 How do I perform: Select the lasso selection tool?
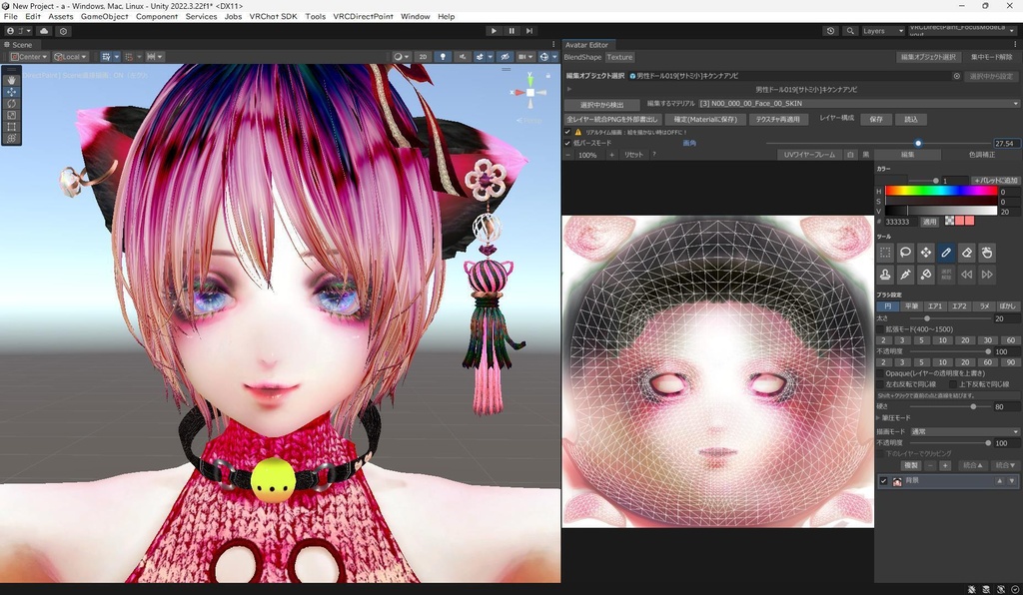pyautogui.click(x=905, y=253)
